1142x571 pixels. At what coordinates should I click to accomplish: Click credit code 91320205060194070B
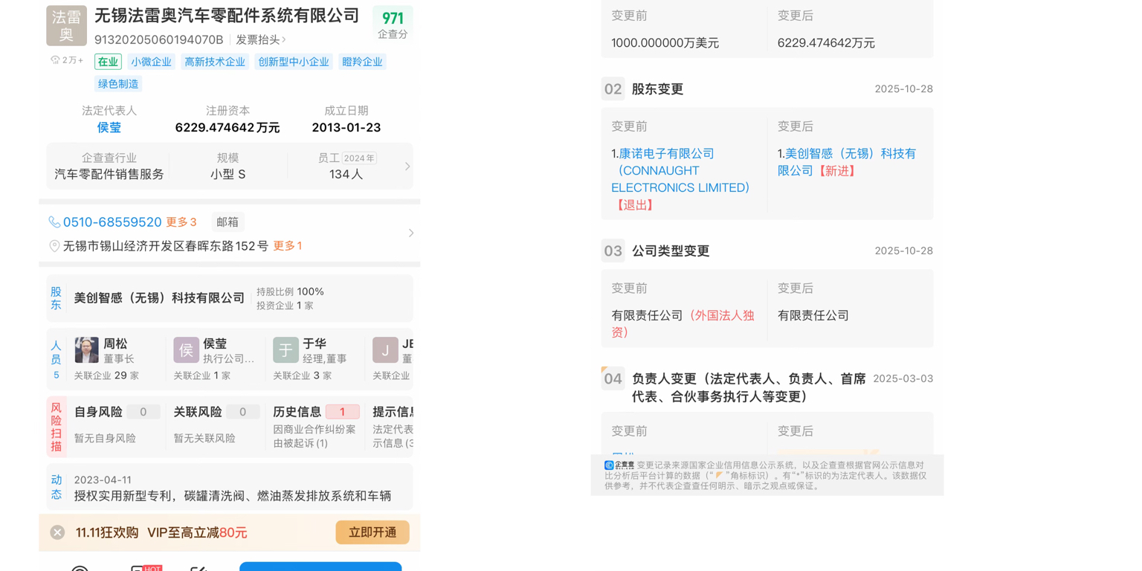(159, 40)
